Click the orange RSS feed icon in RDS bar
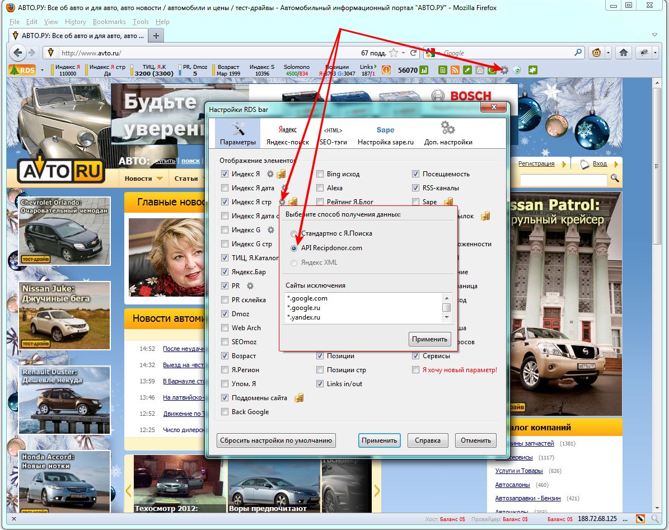The height and width of the screenshot is (530, 669). click(455, 70)
